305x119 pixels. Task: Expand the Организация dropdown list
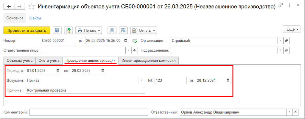[x=280, y=41]
